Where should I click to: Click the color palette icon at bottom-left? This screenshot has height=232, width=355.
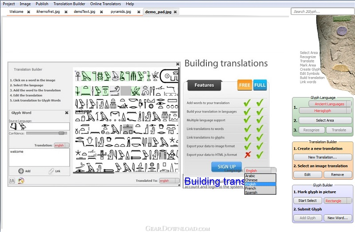coord(20,180)
